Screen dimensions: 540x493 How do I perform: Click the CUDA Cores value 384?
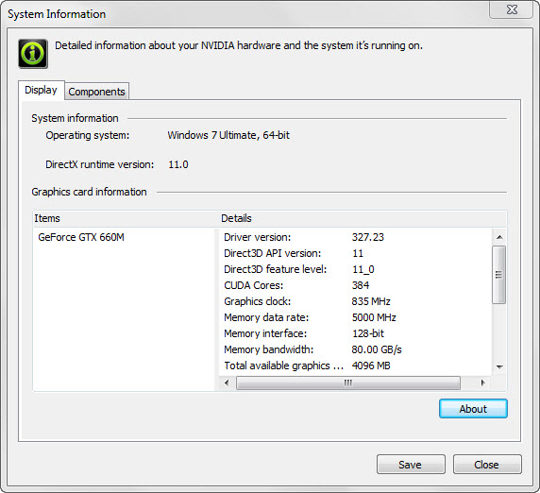pos(361,285)
